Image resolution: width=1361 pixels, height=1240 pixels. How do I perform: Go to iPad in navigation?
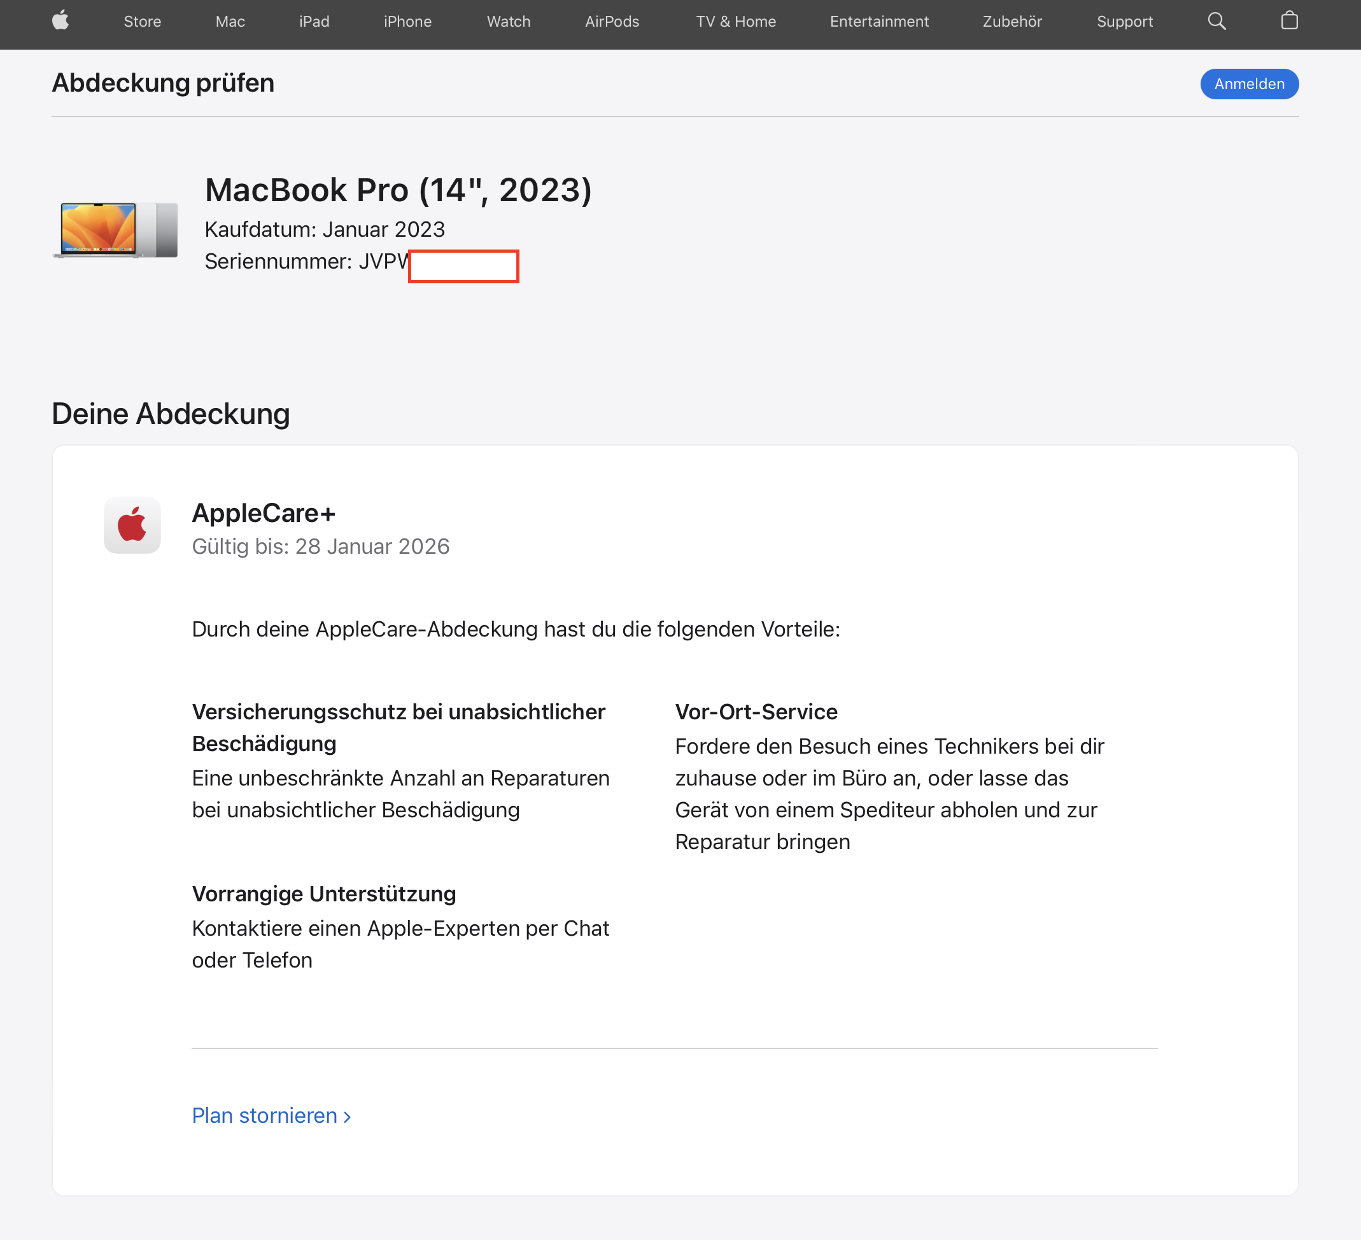pyautogui.click(x=314, y=22)
